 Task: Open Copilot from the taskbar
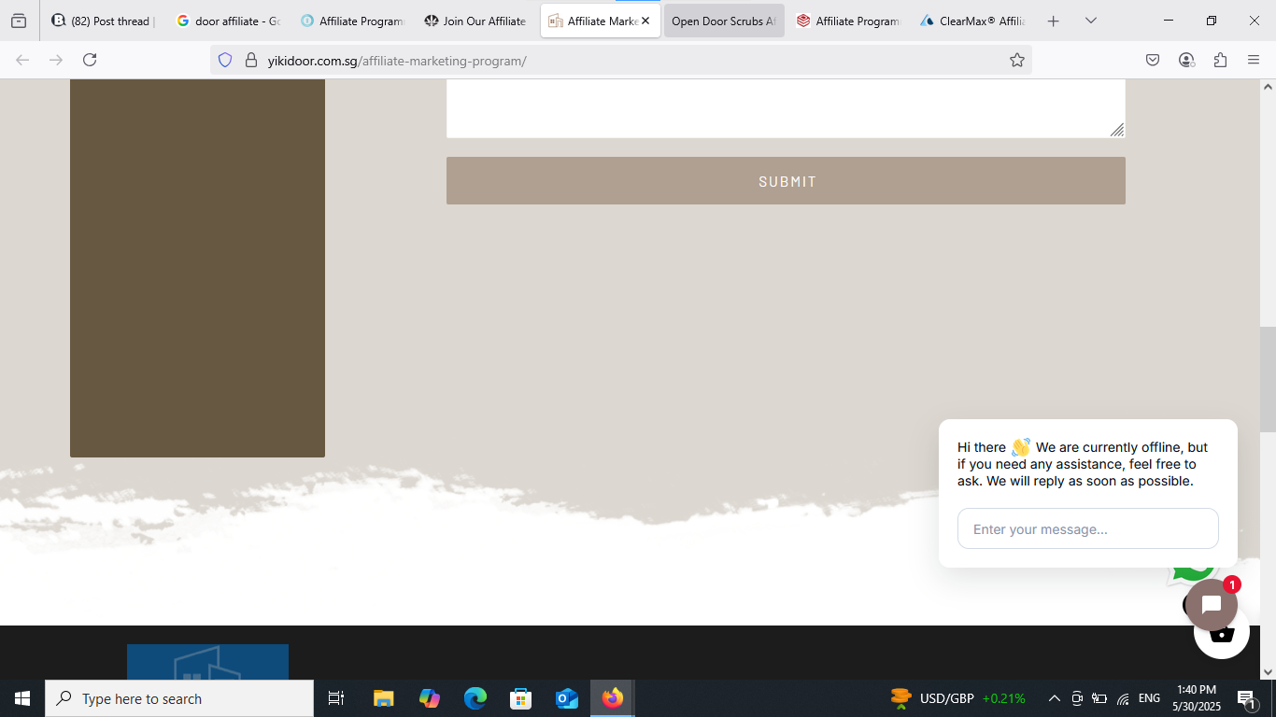(x=429, y=698)
